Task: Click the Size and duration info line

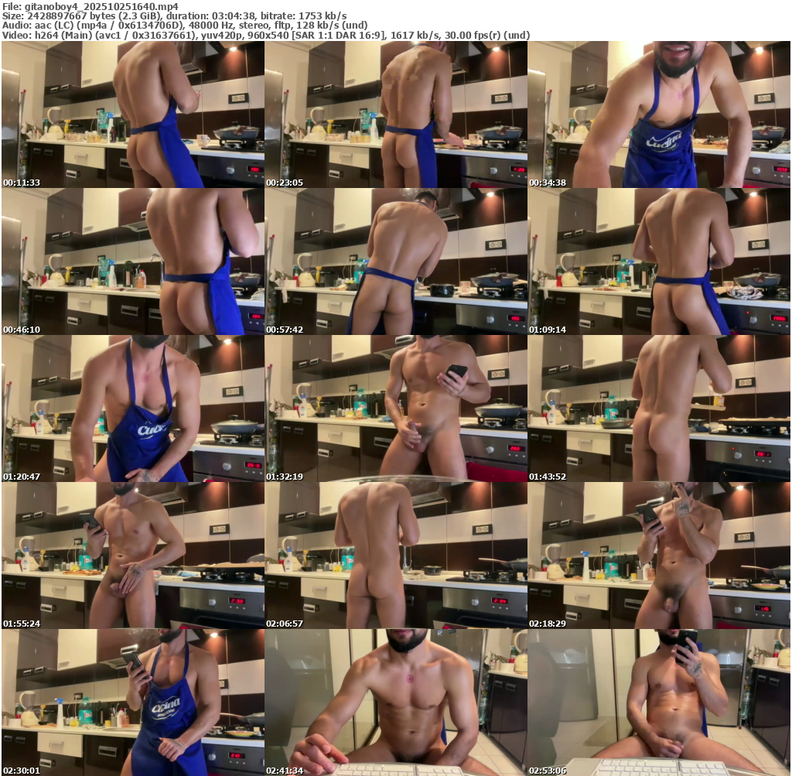Action: (x=174, y=15)
